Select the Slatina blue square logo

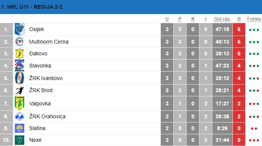click(20, 128)
